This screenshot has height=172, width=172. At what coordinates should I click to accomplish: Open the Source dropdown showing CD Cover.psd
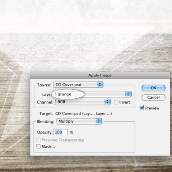pyautogui.click(x=78, y=85)
